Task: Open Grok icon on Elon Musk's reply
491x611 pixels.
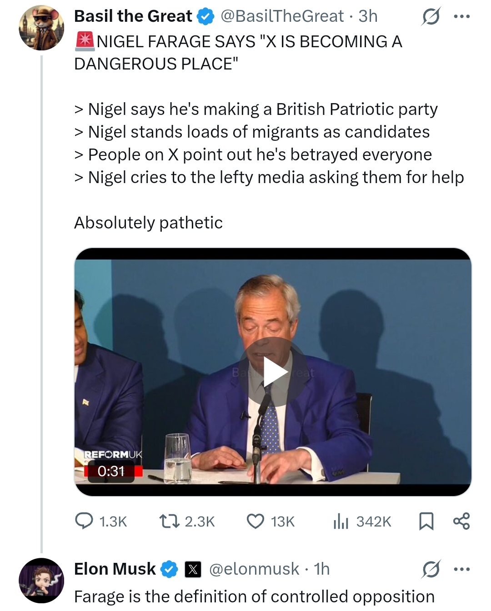Action: (431, 569)
